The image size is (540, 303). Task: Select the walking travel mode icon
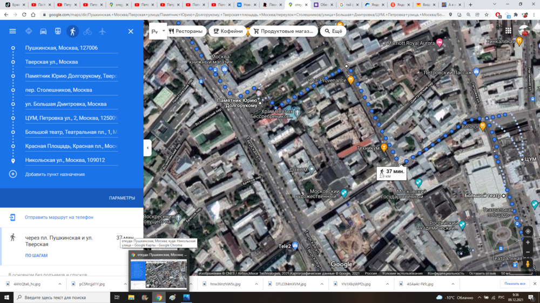[72, 31]
